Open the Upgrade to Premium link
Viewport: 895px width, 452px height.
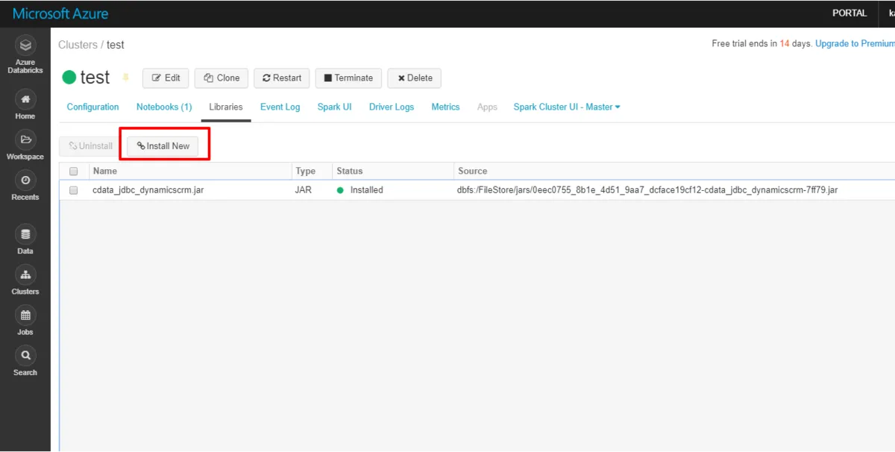(x=855, y=43)
